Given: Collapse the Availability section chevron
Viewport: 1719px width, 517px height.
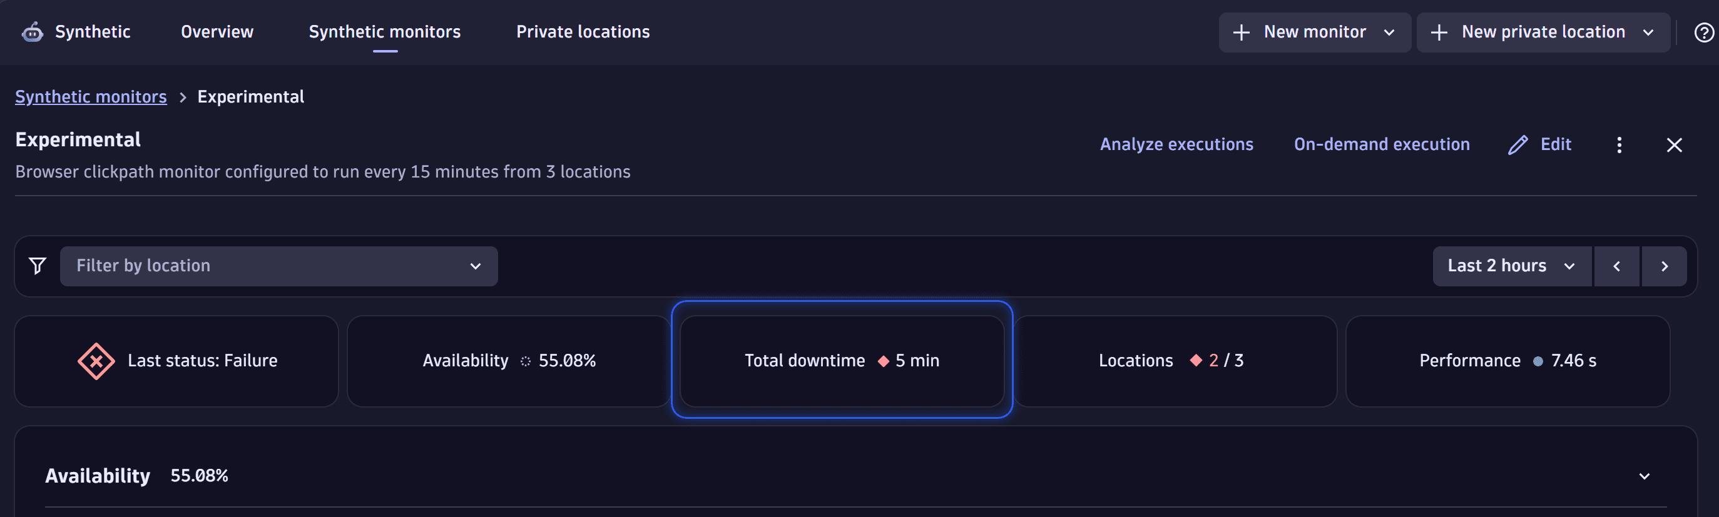Looking at the screenshot, I should [1645, 476].
